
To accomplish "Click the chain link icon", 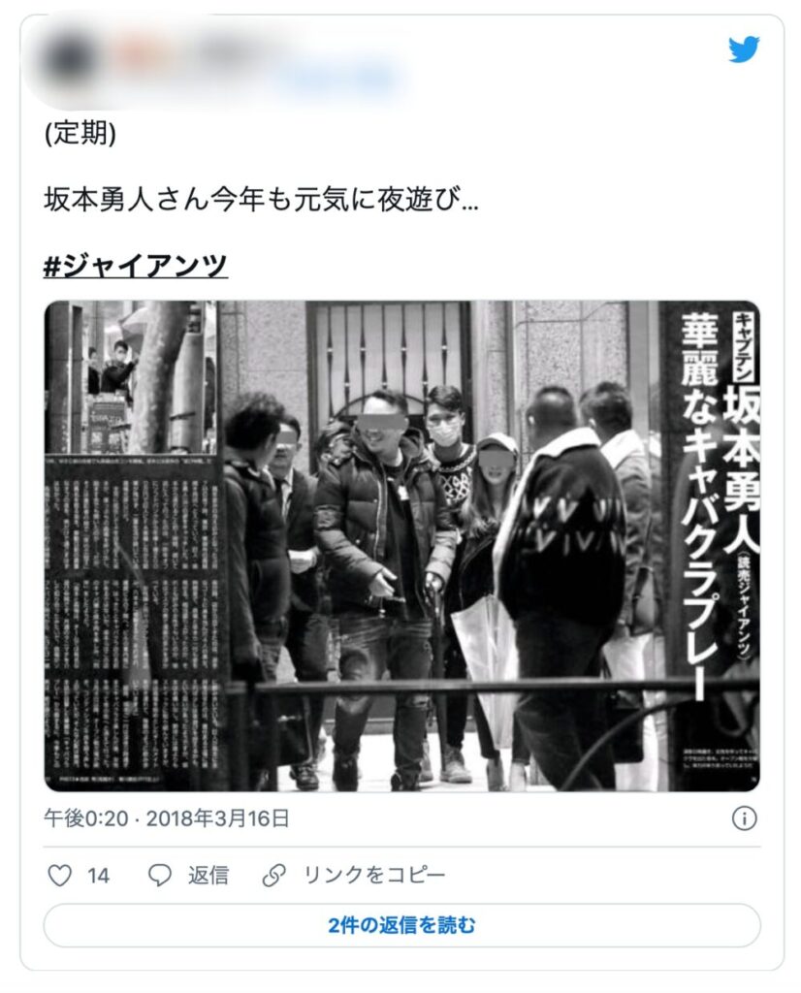I will [274, 876].
